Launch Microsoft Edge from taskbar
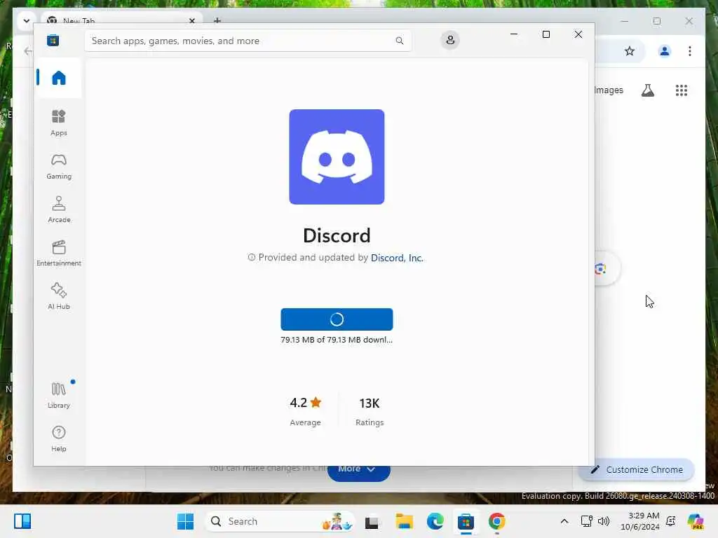The image size is (718, 538). pyautogui.click(x=435, y=521)
